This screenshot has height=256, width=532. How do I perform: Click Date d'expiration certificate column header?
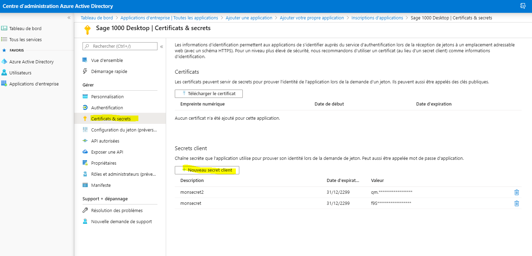(x=434, y=104)
